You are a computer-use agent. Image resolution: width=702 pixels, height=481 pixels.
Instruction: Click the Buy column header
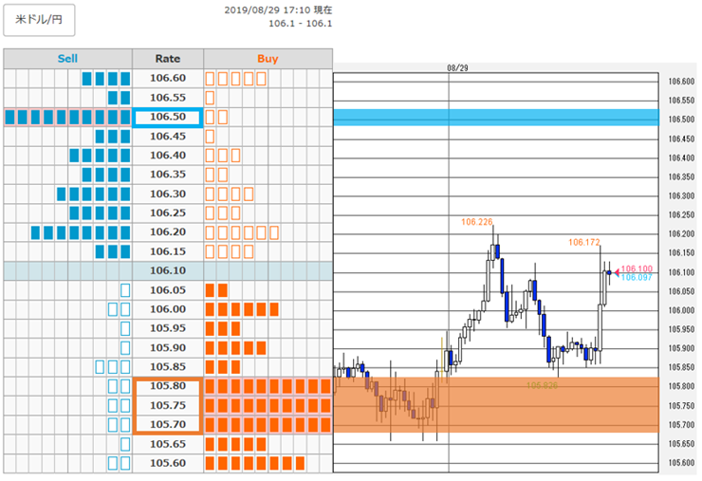click(268, 59)
